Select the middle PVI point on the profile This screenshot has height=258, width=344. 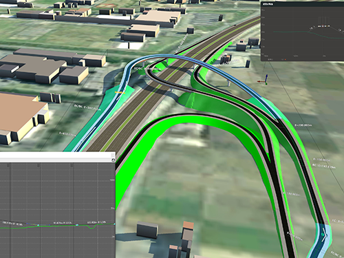pos(77,225)
